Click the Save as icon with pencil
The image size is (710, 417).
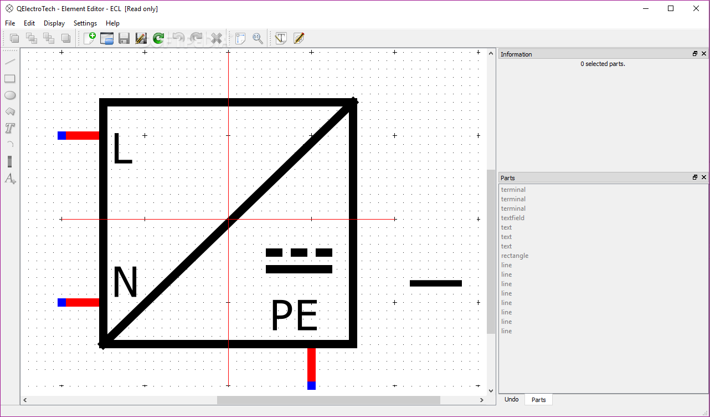coord(141,38)
